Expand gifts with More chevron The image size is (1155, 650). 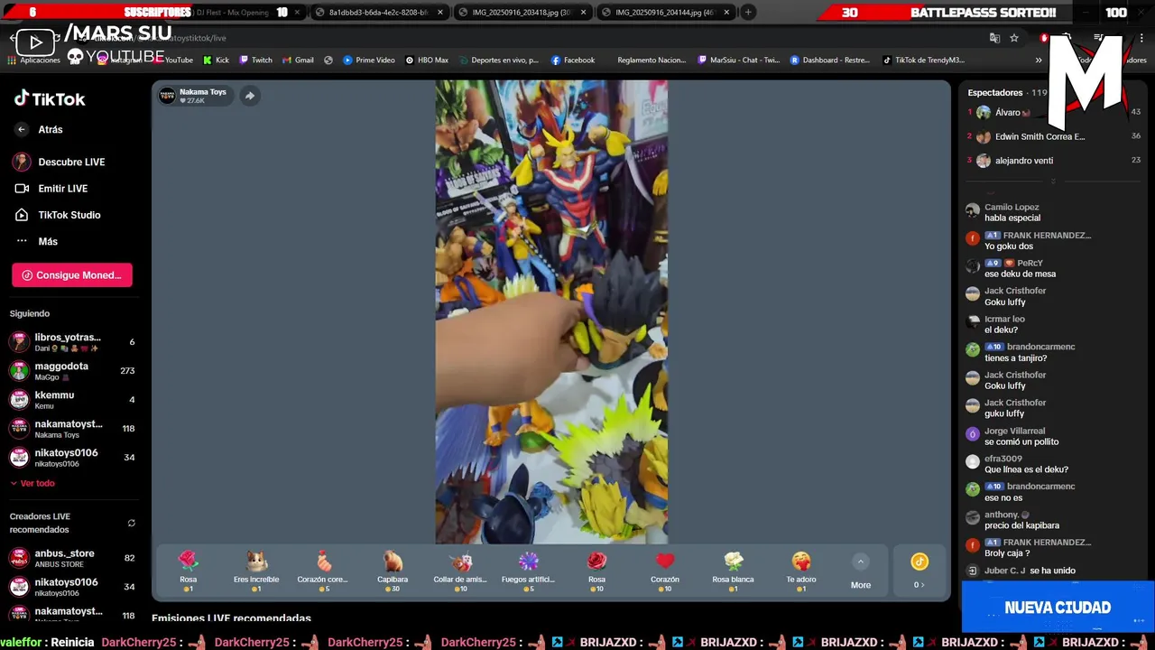[x=861, y=571]
